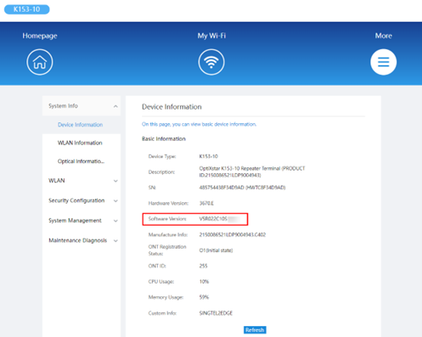Open Optical Information in sidebar

point(81,161)
